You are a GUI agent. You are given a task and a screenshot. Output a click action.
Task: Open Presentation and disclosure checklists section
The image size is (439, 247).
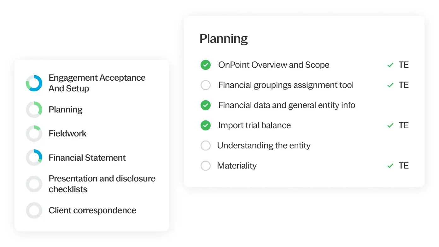[x=102, y=184]
